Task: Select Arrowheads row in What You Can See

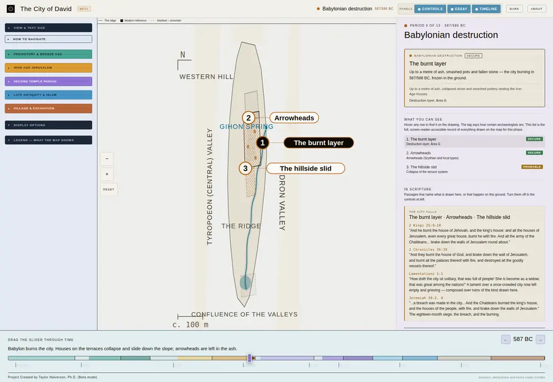Action: click(474, 155)
